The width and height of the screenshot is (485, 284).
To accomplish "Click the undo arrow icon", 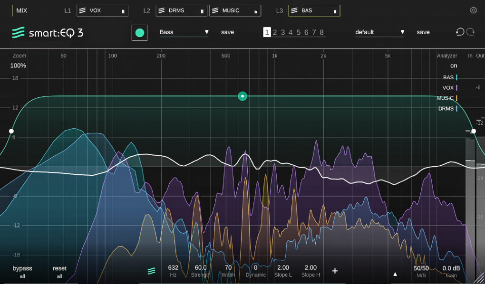I will pyautogui.click(x=460, y=32).
